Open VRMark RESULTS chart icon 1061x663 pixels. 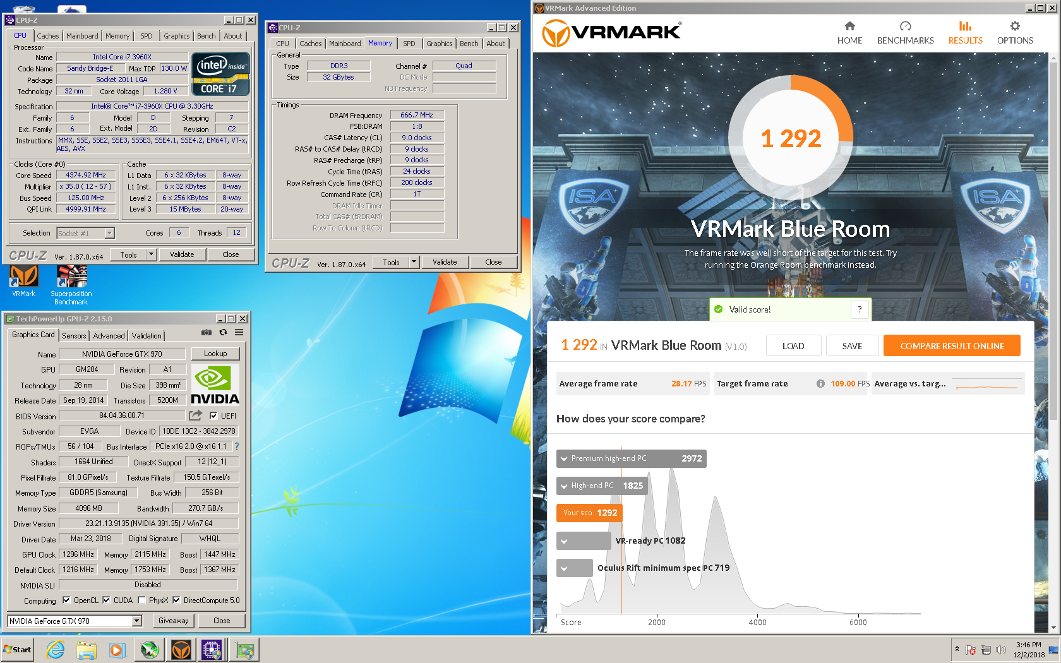[x=965, y=26]
